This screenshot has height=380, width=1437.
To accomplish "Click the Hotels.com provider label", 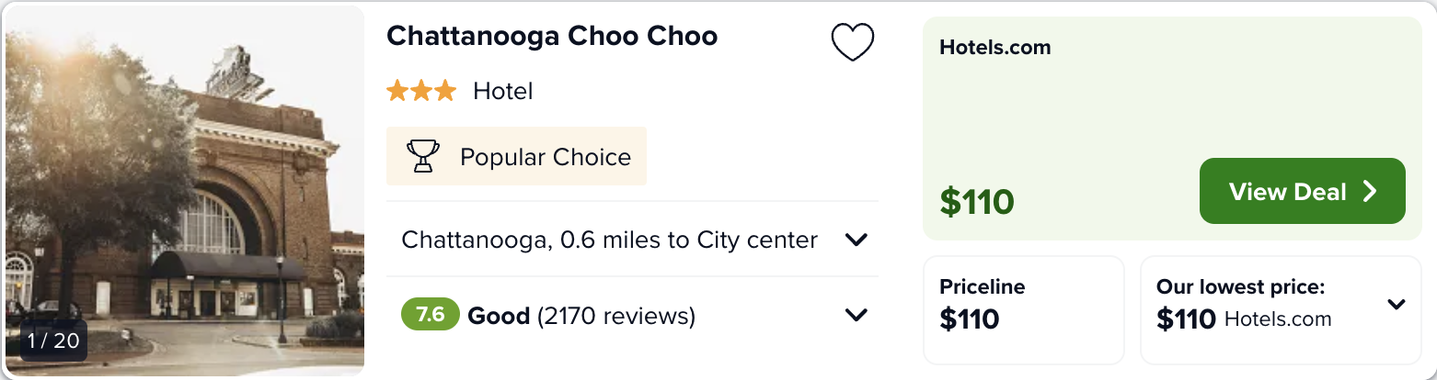I will (995, 47).
